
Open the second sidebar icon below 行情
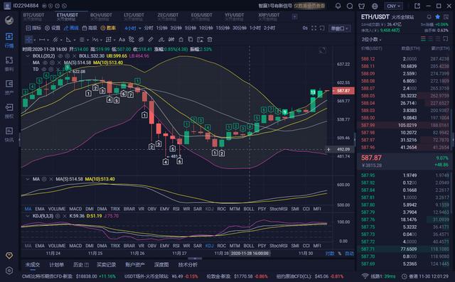pyautogui.click(x=9, y=63)
